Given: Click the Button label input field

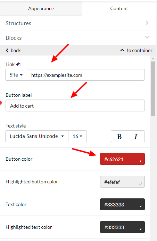Looking at the screenshot, I should [75, 105].
